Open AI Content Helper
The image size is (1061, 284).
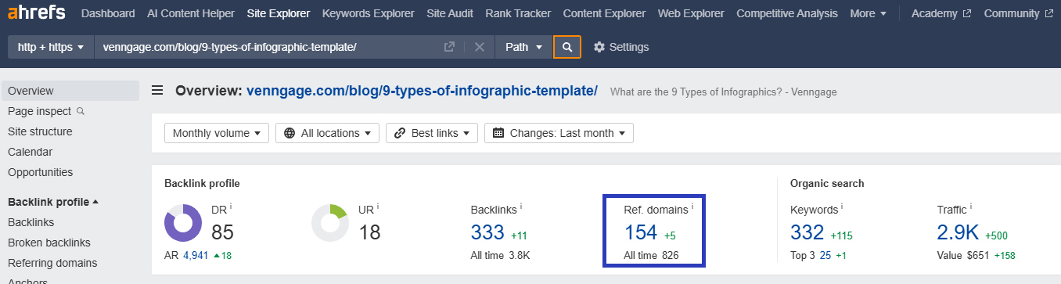pos(191,13)
